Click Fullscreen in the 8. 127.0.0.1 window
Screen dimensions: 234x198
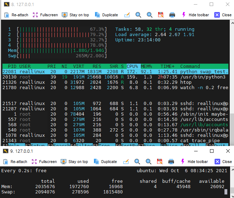coord(45,15)
